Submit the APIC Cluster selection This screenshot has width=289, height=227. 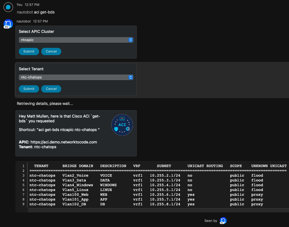(29, 51)
